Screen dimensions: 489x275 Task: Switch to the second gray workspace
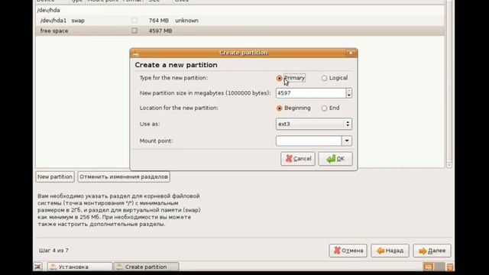tap(440, 267)
